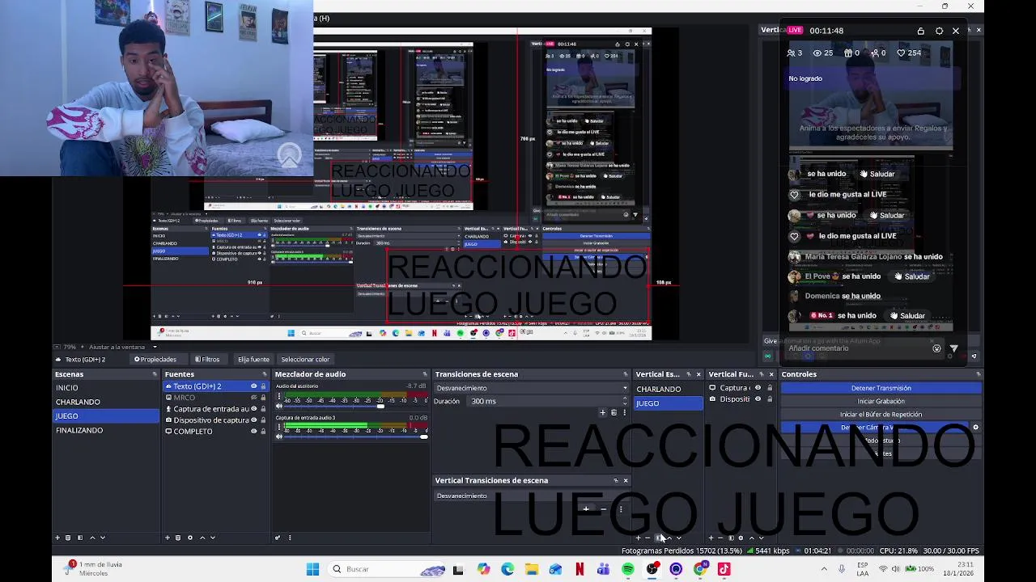Toggle visibility of COMPLETO source

click(253, 432)
